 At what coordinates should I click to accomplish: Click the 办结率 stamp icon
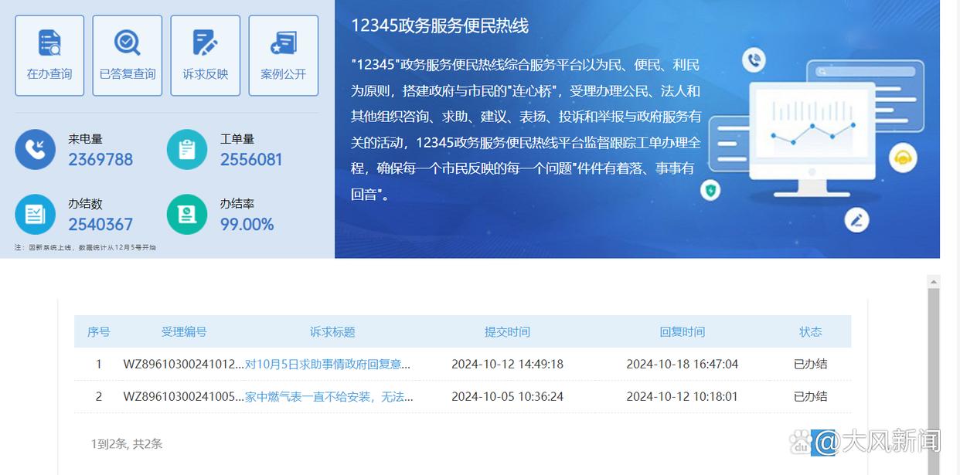coord(187,215)
